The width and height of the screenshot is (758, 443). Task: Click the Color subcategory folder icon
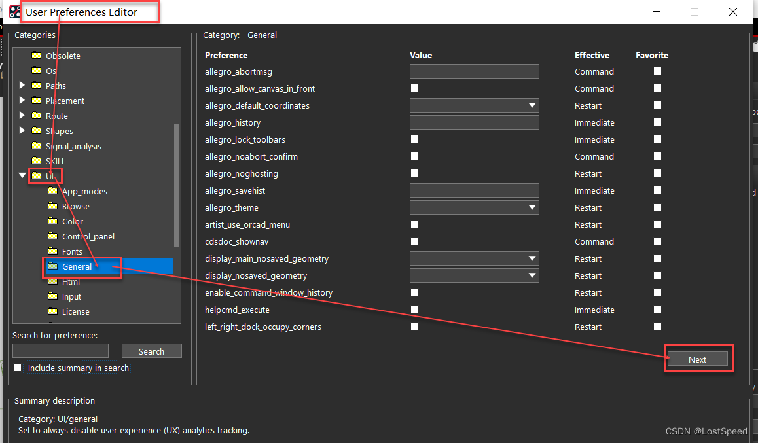pyautogui.click(x=52, y=222)
